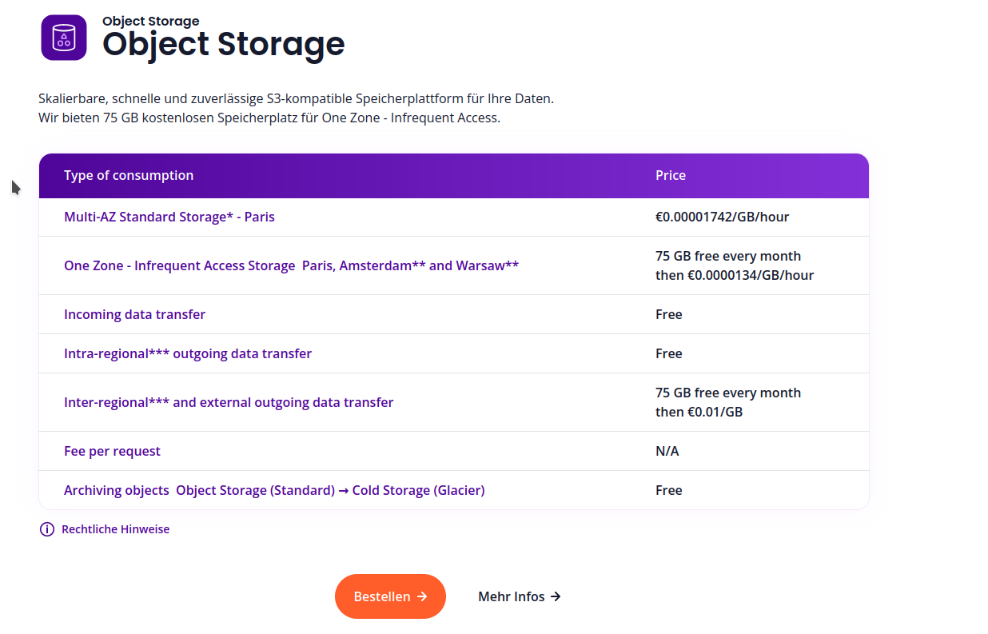Select Archiving objects Cold Storage (Glacier) row
Image resolution: width=988 pixels, height=634 pixels.
pyautogui.click(x=274, y=490)
